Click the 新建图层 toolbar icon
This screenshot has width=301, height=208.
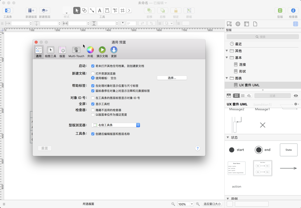coord(44,10)
